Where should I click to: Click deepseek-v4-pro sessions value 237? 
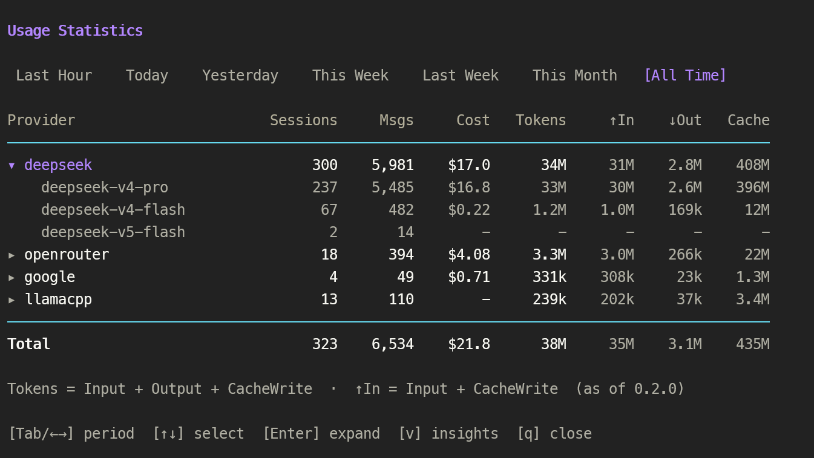click(325, 188)
